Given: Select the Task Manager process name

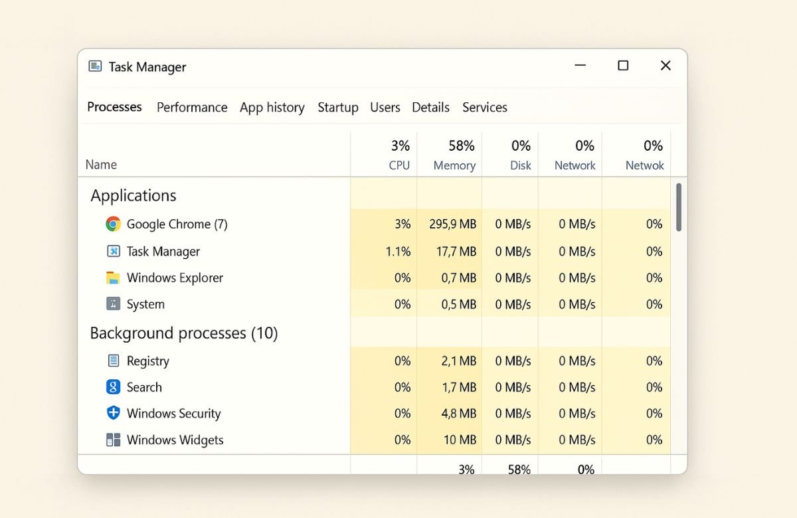Looking at the screenshot, I should [x=163, y=252].
